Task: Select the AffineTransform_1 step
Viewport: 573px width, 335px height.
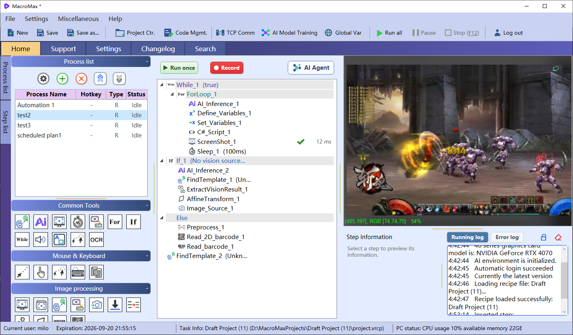Action: pyautogui.click(x=209, y=199)
